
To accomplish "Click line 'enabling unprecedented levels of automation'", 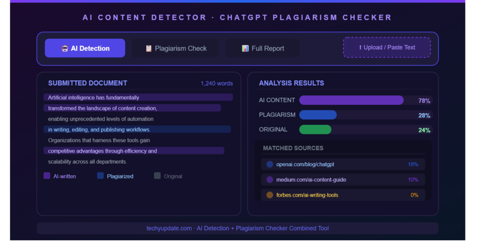I will coord(101,119).
